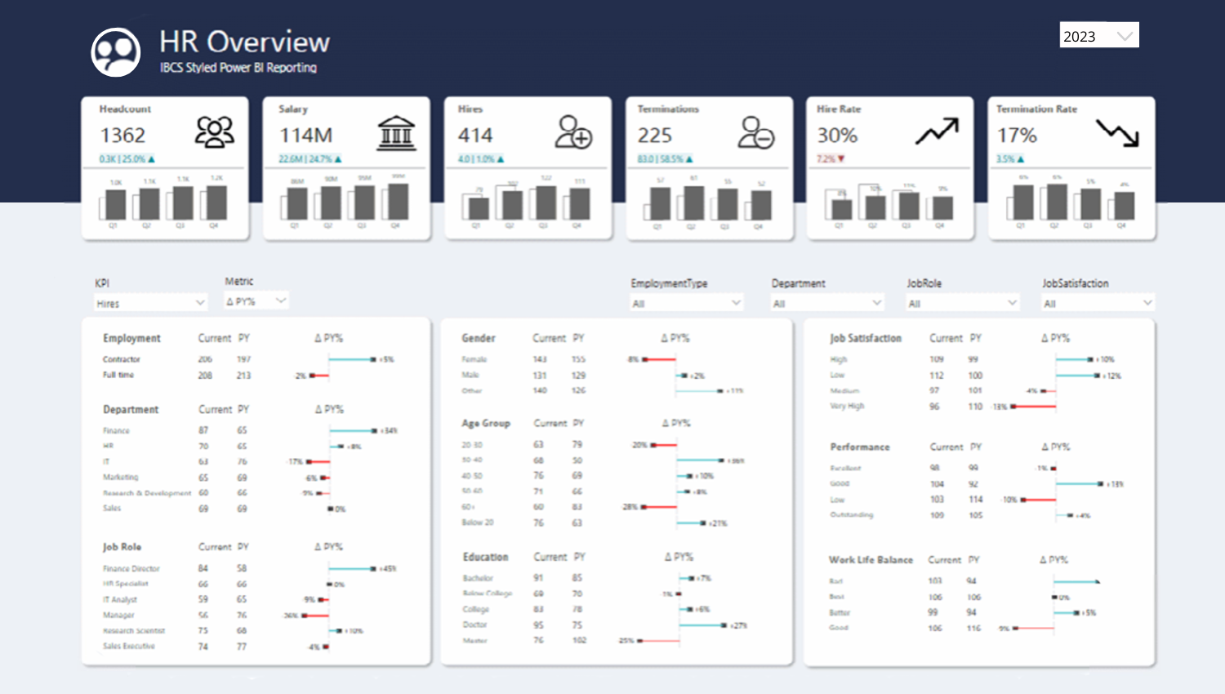Click the Headcount group-of-people icon
This screenshot has height=694, width=1225.
click(x=214, y=132)
